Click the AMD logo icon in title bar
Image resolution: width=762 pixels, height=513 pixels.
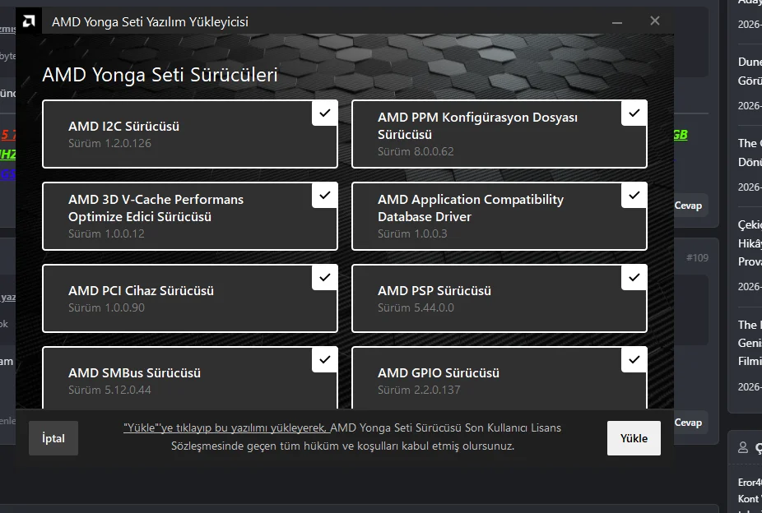(x=29, y=21)
